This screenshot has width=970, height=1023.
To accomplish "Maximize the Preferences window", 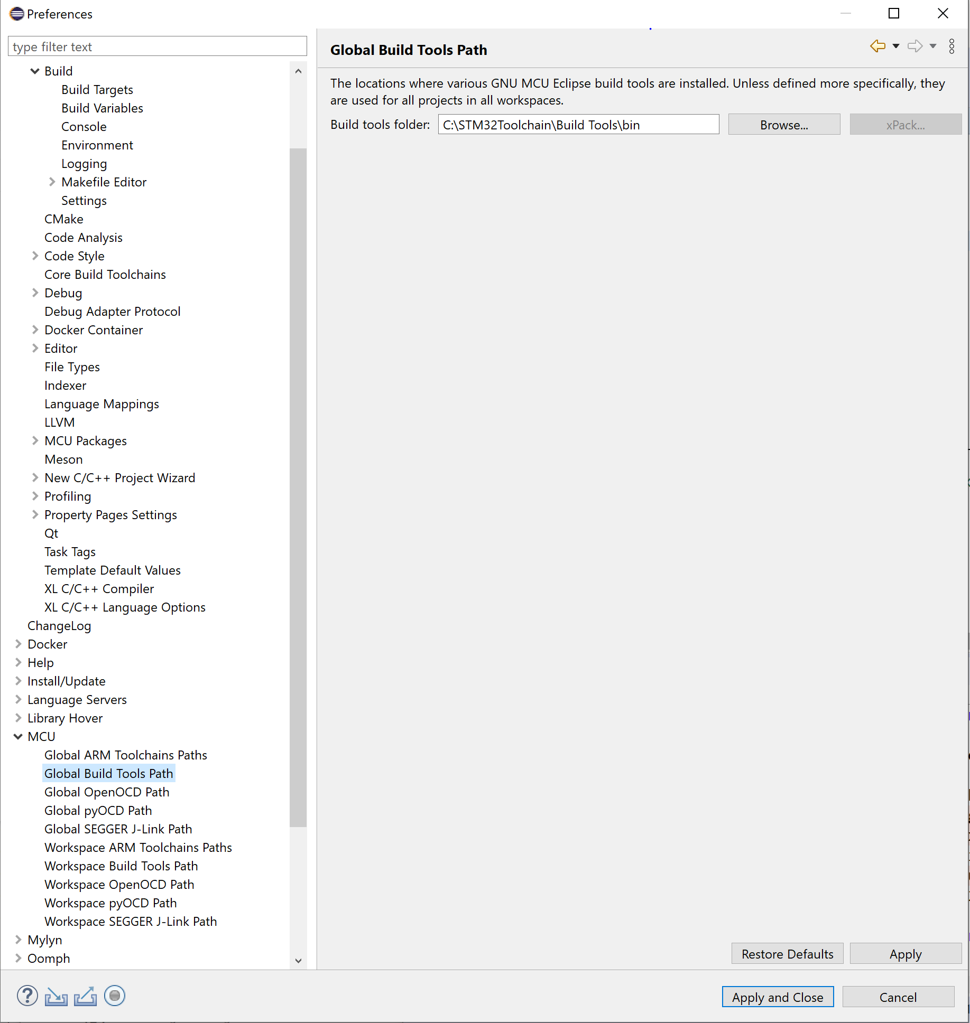I will point(894,14).
